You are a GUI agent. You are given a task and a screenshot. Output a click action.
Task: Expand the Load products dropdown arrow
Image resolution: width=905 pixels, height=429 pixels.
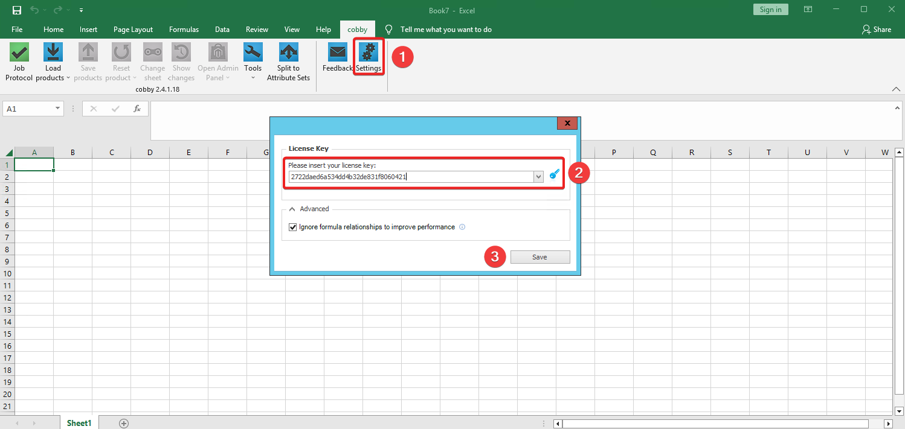[68, 78]
